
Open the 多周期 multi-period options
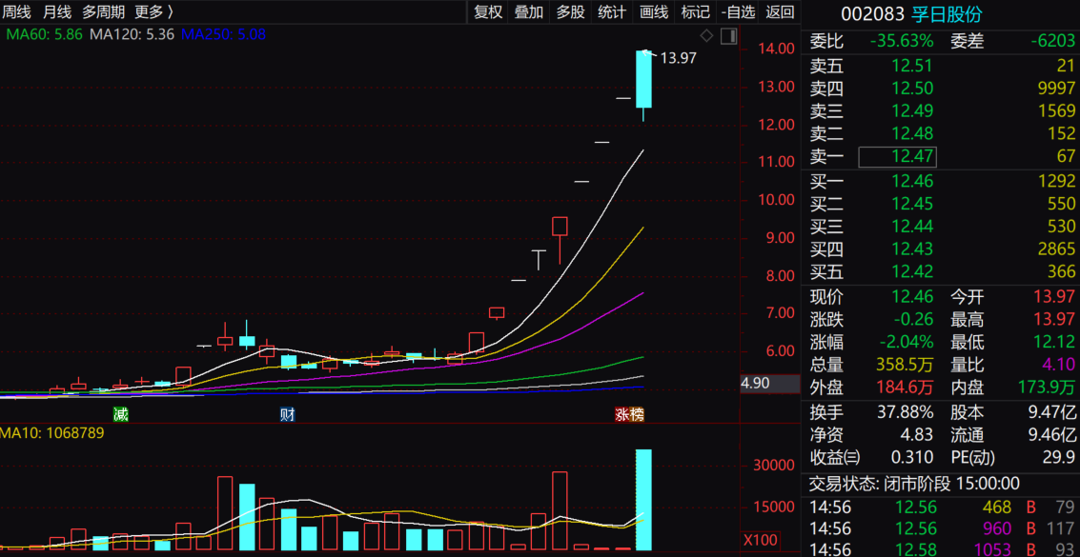tap(103, 11)
